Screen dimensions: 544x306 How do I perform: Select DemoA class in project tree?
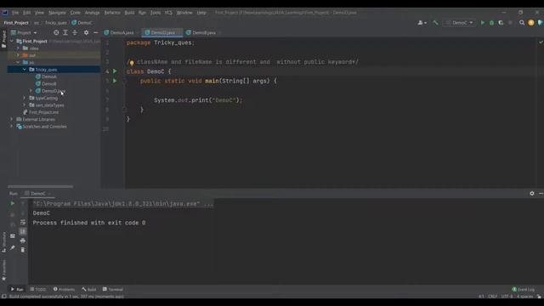click(x=49, y=76)
